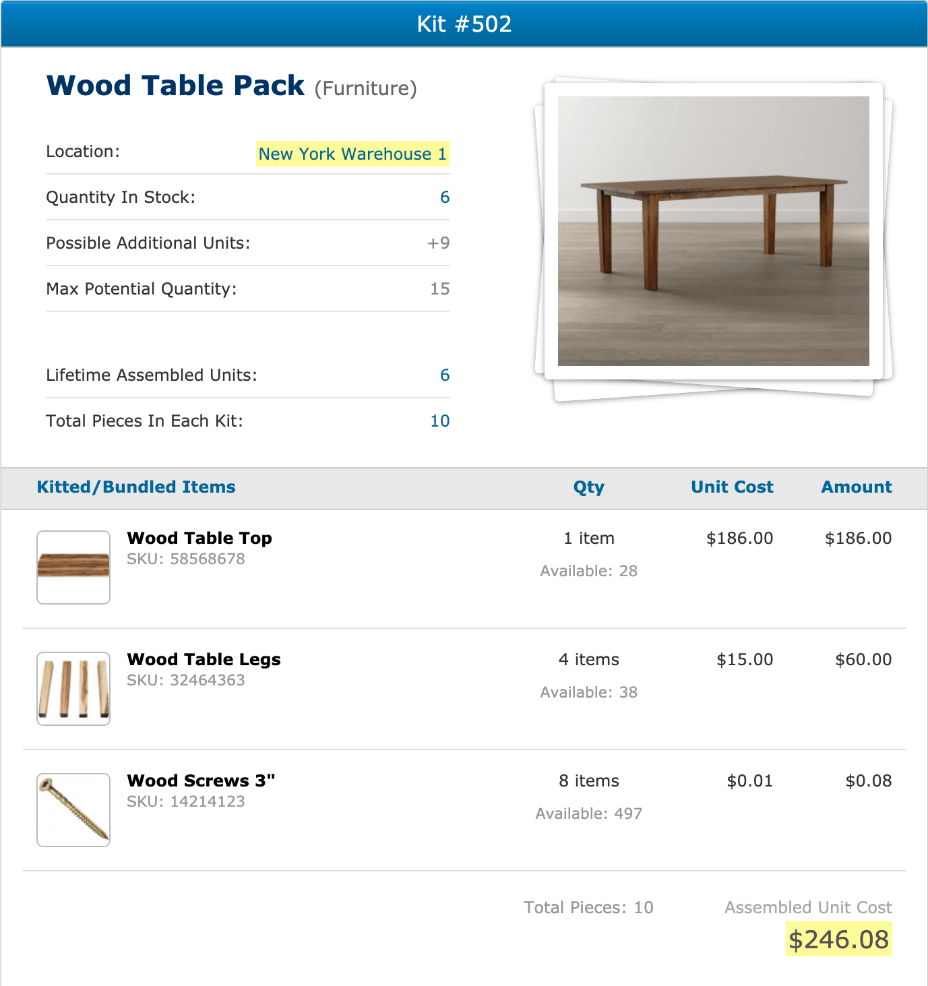Viewport: 928px width, 986px height.
Task: Click the Wood Table Top thumbnail image
Action: pos(73,567)
